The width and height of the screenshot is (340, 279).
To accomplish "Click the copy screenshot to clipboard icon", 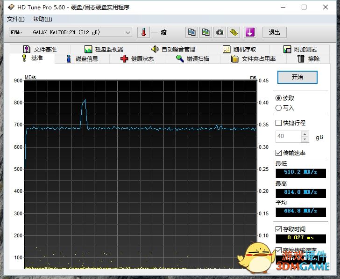I will [x=205, y=32].
